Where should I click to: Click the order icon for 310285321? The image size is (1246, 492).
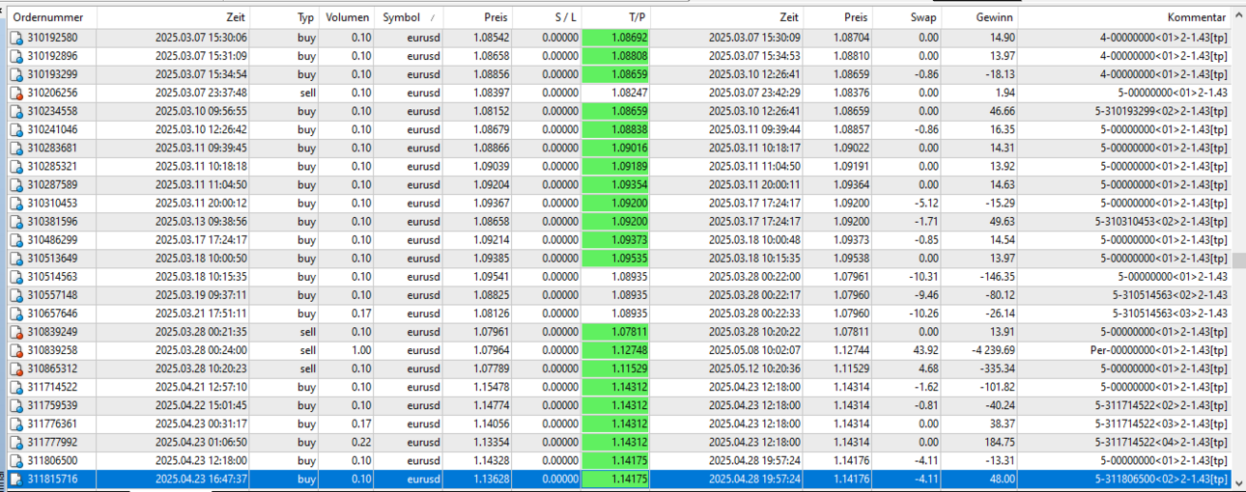pos(16,166)
